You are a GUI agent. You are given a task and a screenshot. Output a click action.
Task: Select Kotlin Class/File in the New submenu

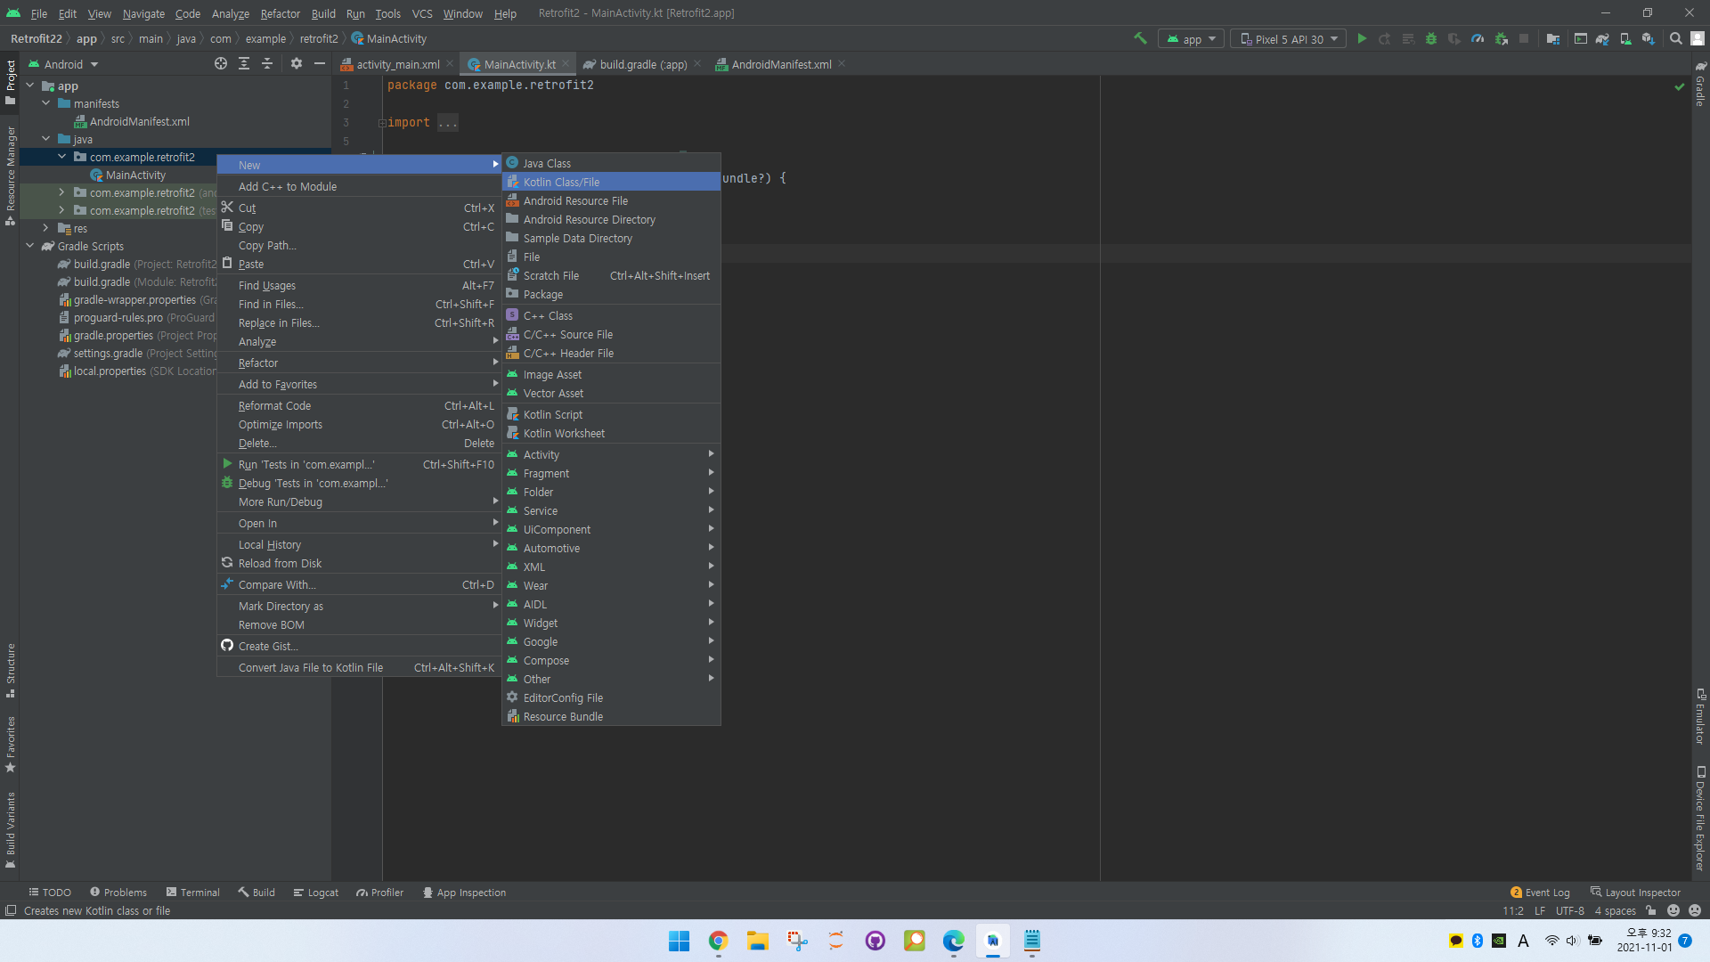561,182
